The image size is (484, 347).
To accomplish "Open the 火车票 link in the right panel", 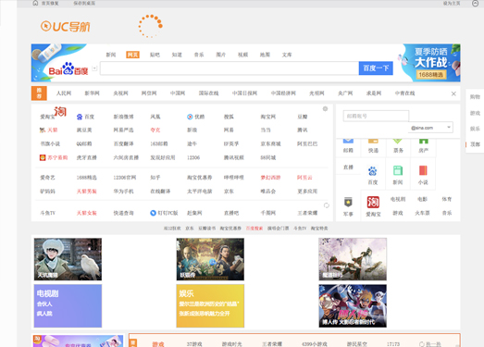I will point(422,213).
